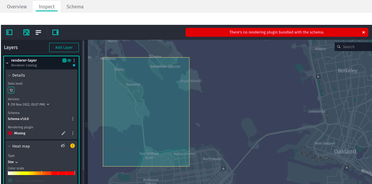Click the blue status dot on renderer-layer

click(x=74, y=65)
